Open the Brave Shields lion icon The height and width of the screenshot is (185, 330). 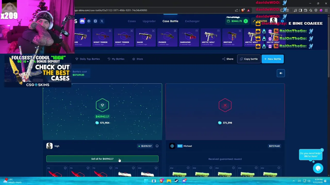tap(243, 10)
